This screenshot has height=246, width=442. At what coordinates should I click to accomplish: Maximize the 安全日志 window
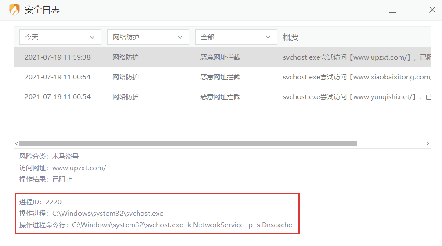pos(413,10)
